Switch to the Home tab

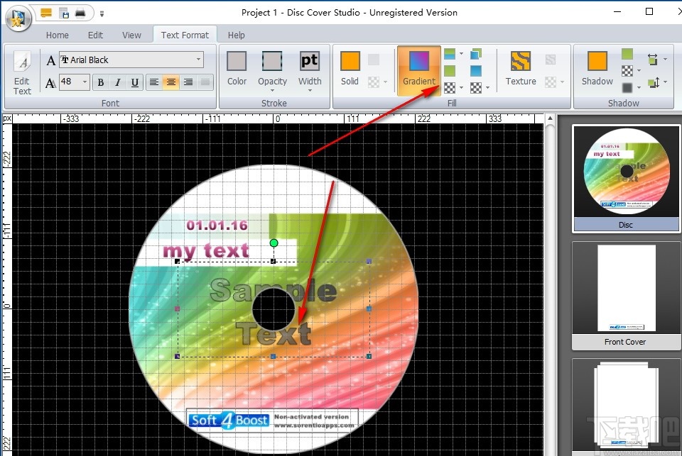(57, 34)
